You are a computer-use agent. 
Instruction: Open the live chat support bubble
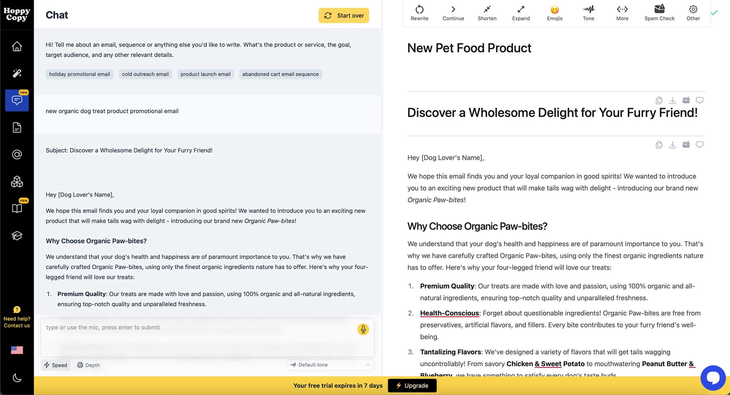(x=713, y=378)
